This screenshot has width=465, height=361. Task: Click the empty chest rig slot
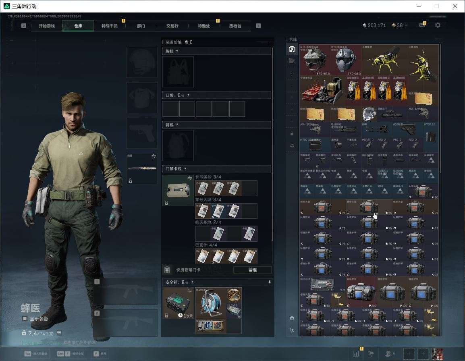[x=178, y=72]
